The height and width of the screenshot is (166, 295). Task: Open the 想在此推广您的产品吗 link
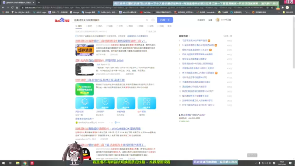(192, 115)
